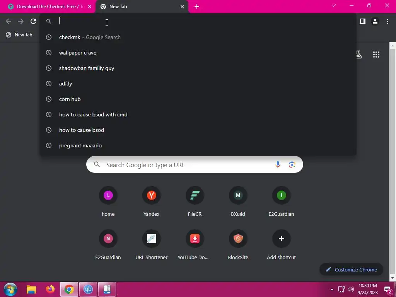Search by image with Google Lens icon
The width and height of the screenshot is (396, 297).
point(292,165)
